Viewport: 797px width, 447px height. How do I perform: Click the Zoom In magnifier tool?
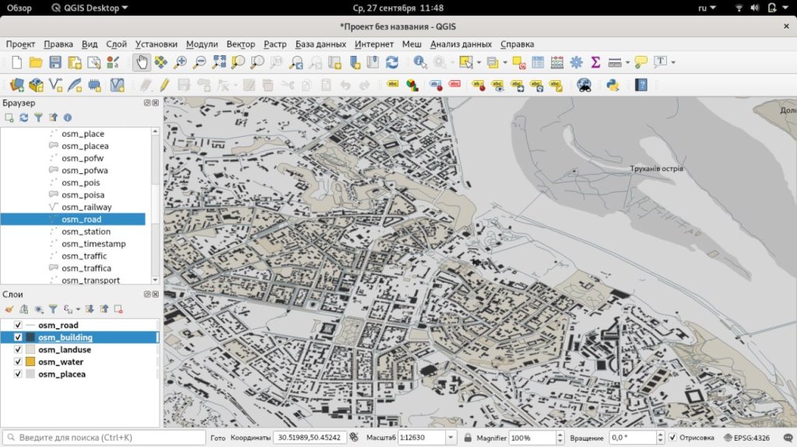181,62
